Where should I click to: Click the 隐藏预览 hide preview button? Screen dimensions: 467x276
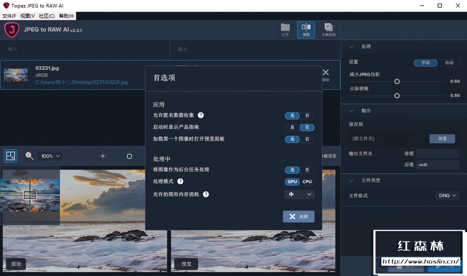[330, 156]
